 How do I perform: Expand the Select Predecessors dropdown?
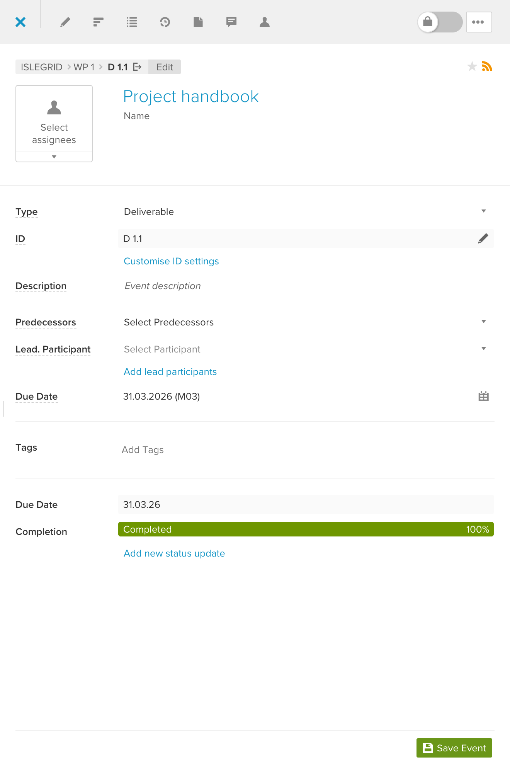tap(305, 322)
